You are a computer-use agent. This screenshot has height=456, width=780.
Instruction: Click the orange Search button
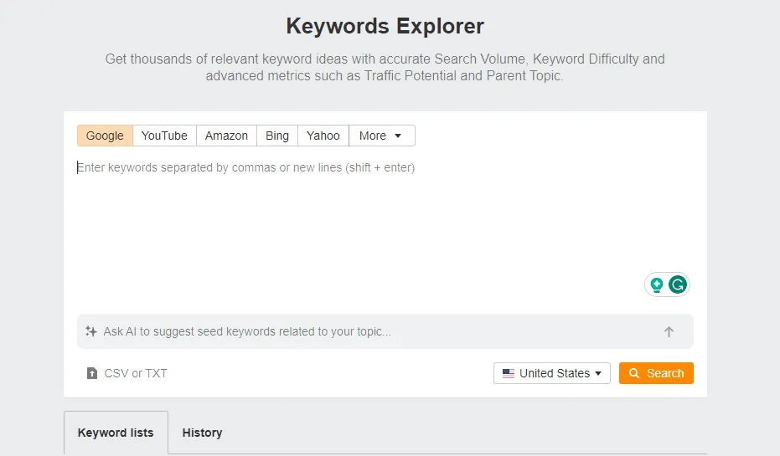(x=656, y=373)
